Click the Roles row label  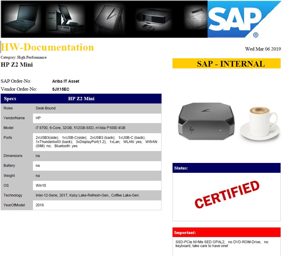(8, 108)
